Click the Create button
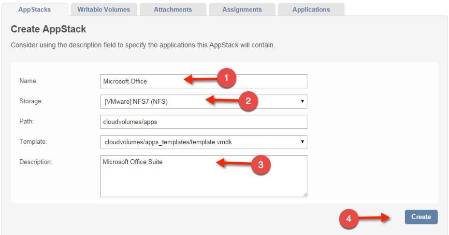 coord(421,217)
